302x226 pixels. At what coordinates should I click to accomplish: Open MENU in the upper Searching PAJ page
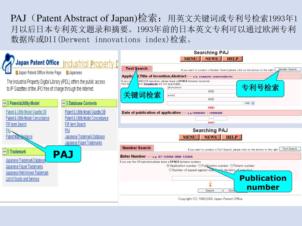[190, 59]
